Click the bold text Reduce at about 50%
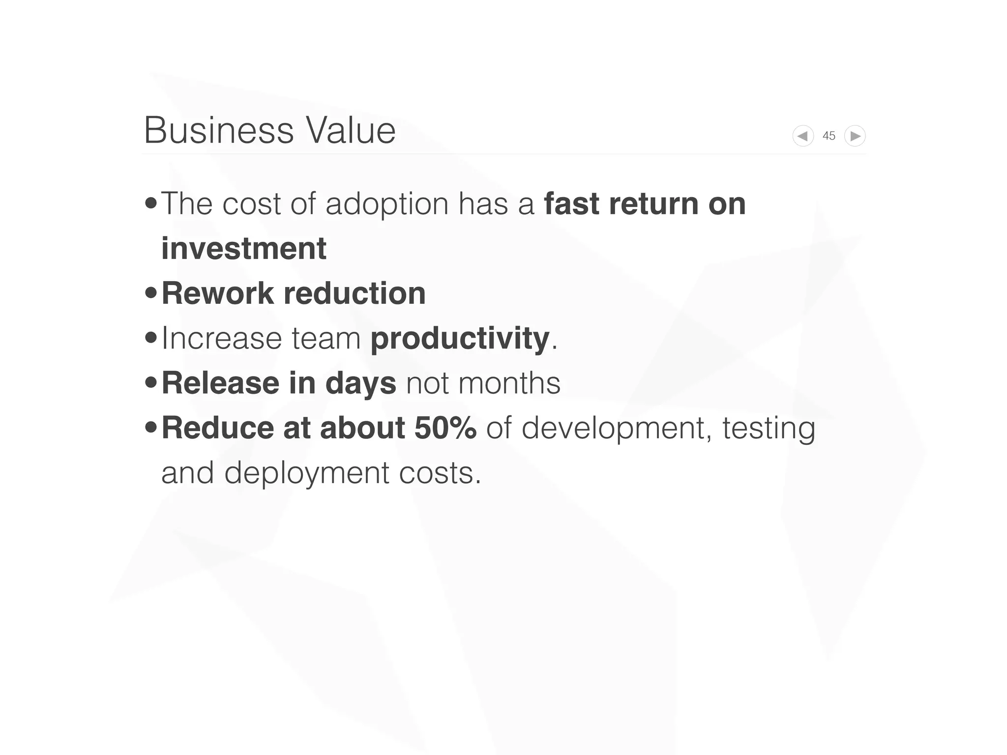Viewport: 1007px width, 755px height. coord(319,428)
